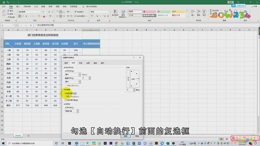Open the Page Layout ribbon tab
This screenshot has width=260, height=146.
click(27, 6)
